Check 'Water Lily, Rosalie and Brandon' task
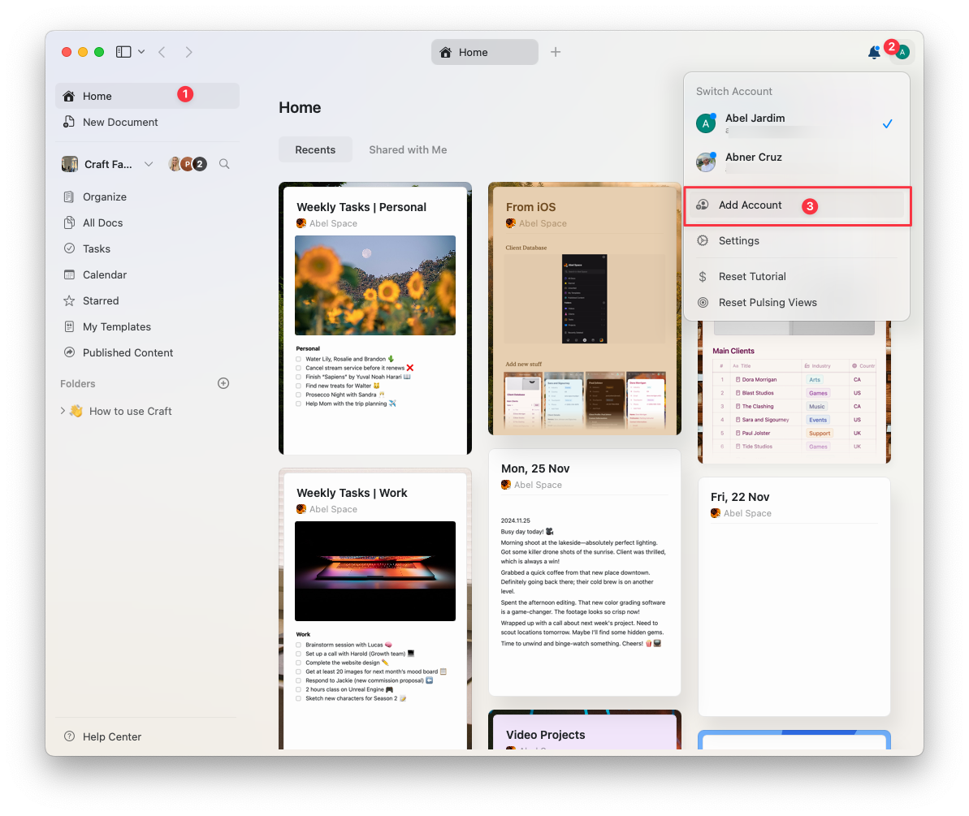This screenshot has height=816, width=969. tap(298, 359)
